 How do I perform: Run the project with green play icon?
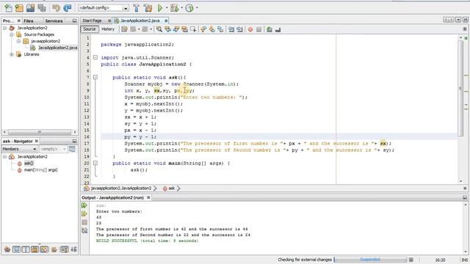click(160, 8)
